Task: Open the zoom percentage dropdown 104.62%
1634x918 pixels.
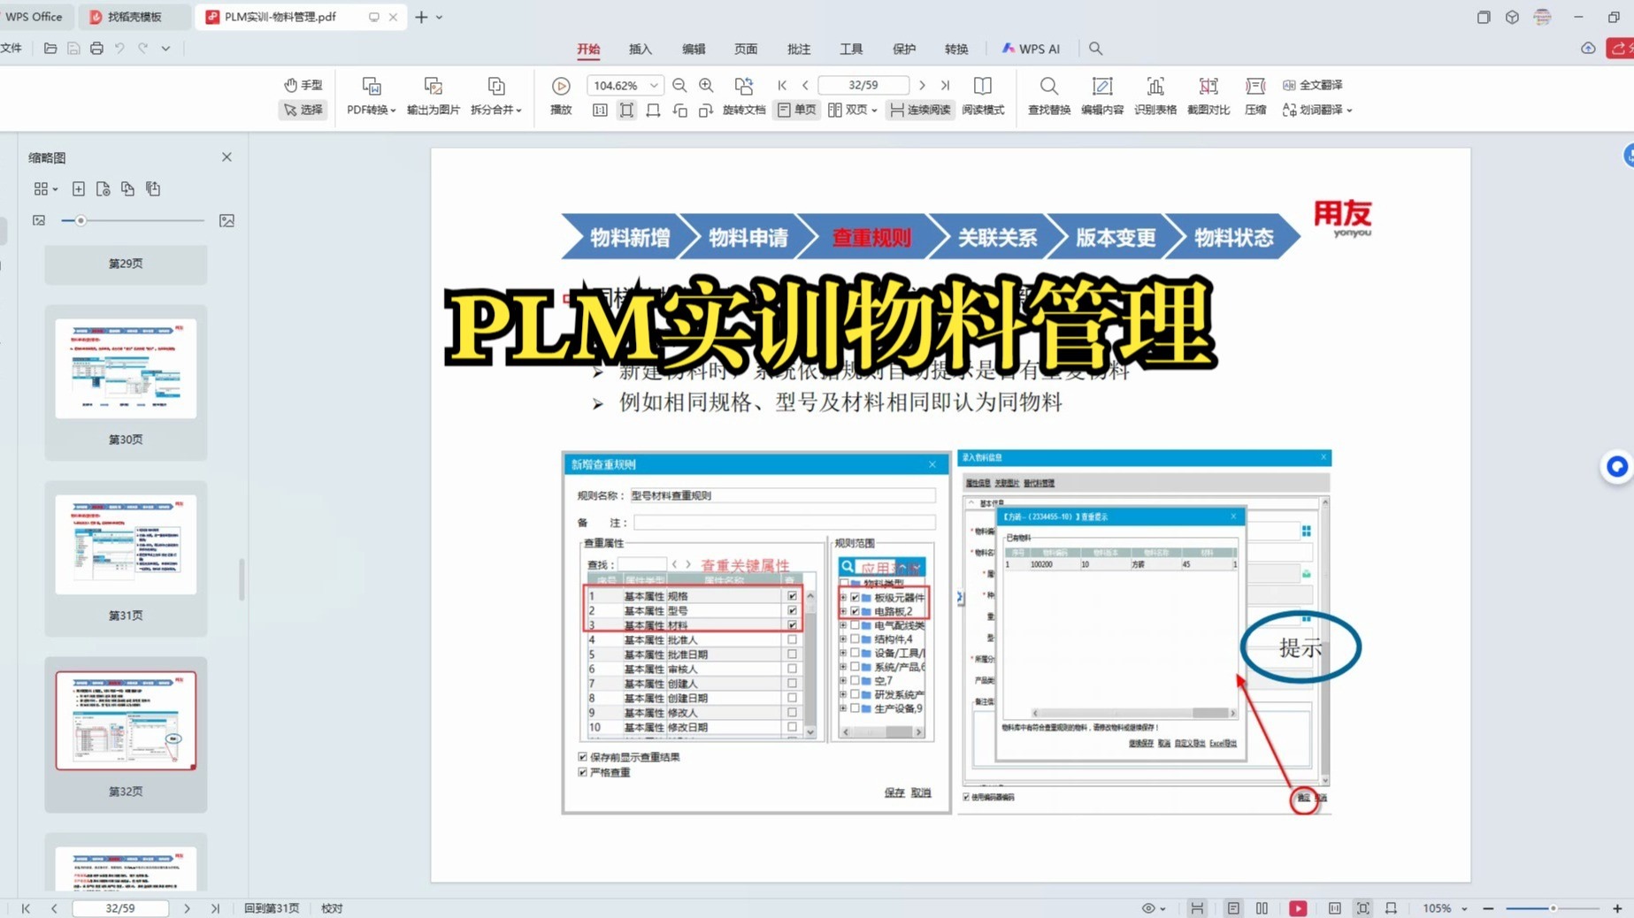Action: 654,85
